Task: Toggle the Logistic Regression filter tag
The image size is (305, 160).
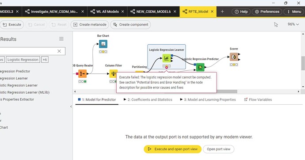Action: tap(23, 60)
